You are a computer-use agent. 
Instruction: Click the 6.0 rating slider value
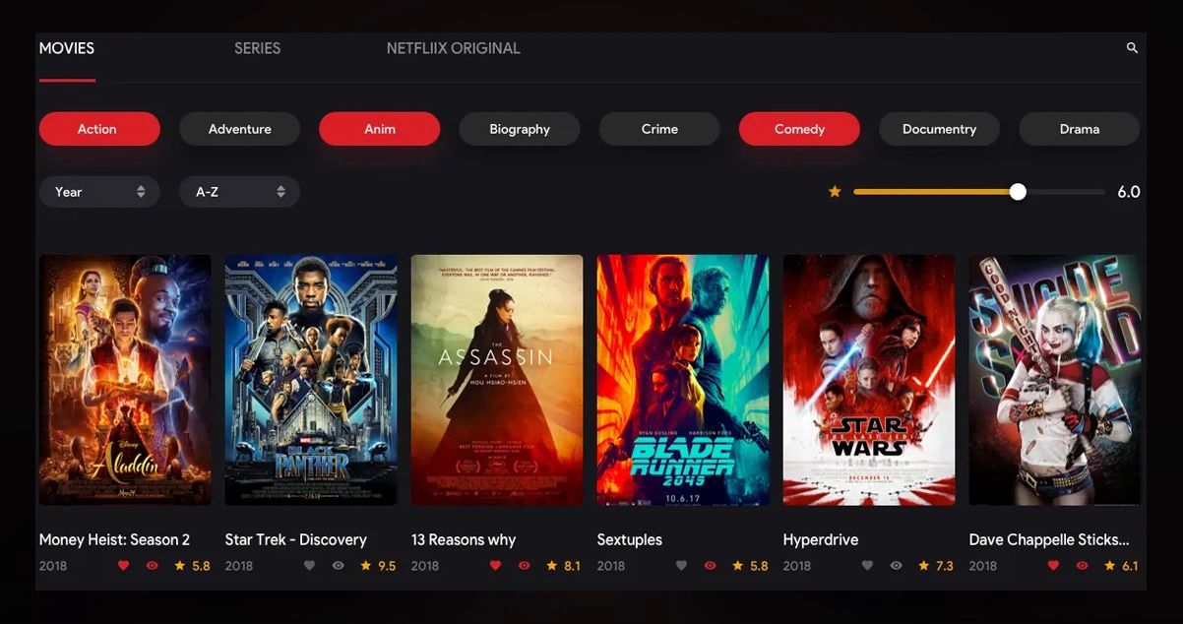(x=1129, y=192)
